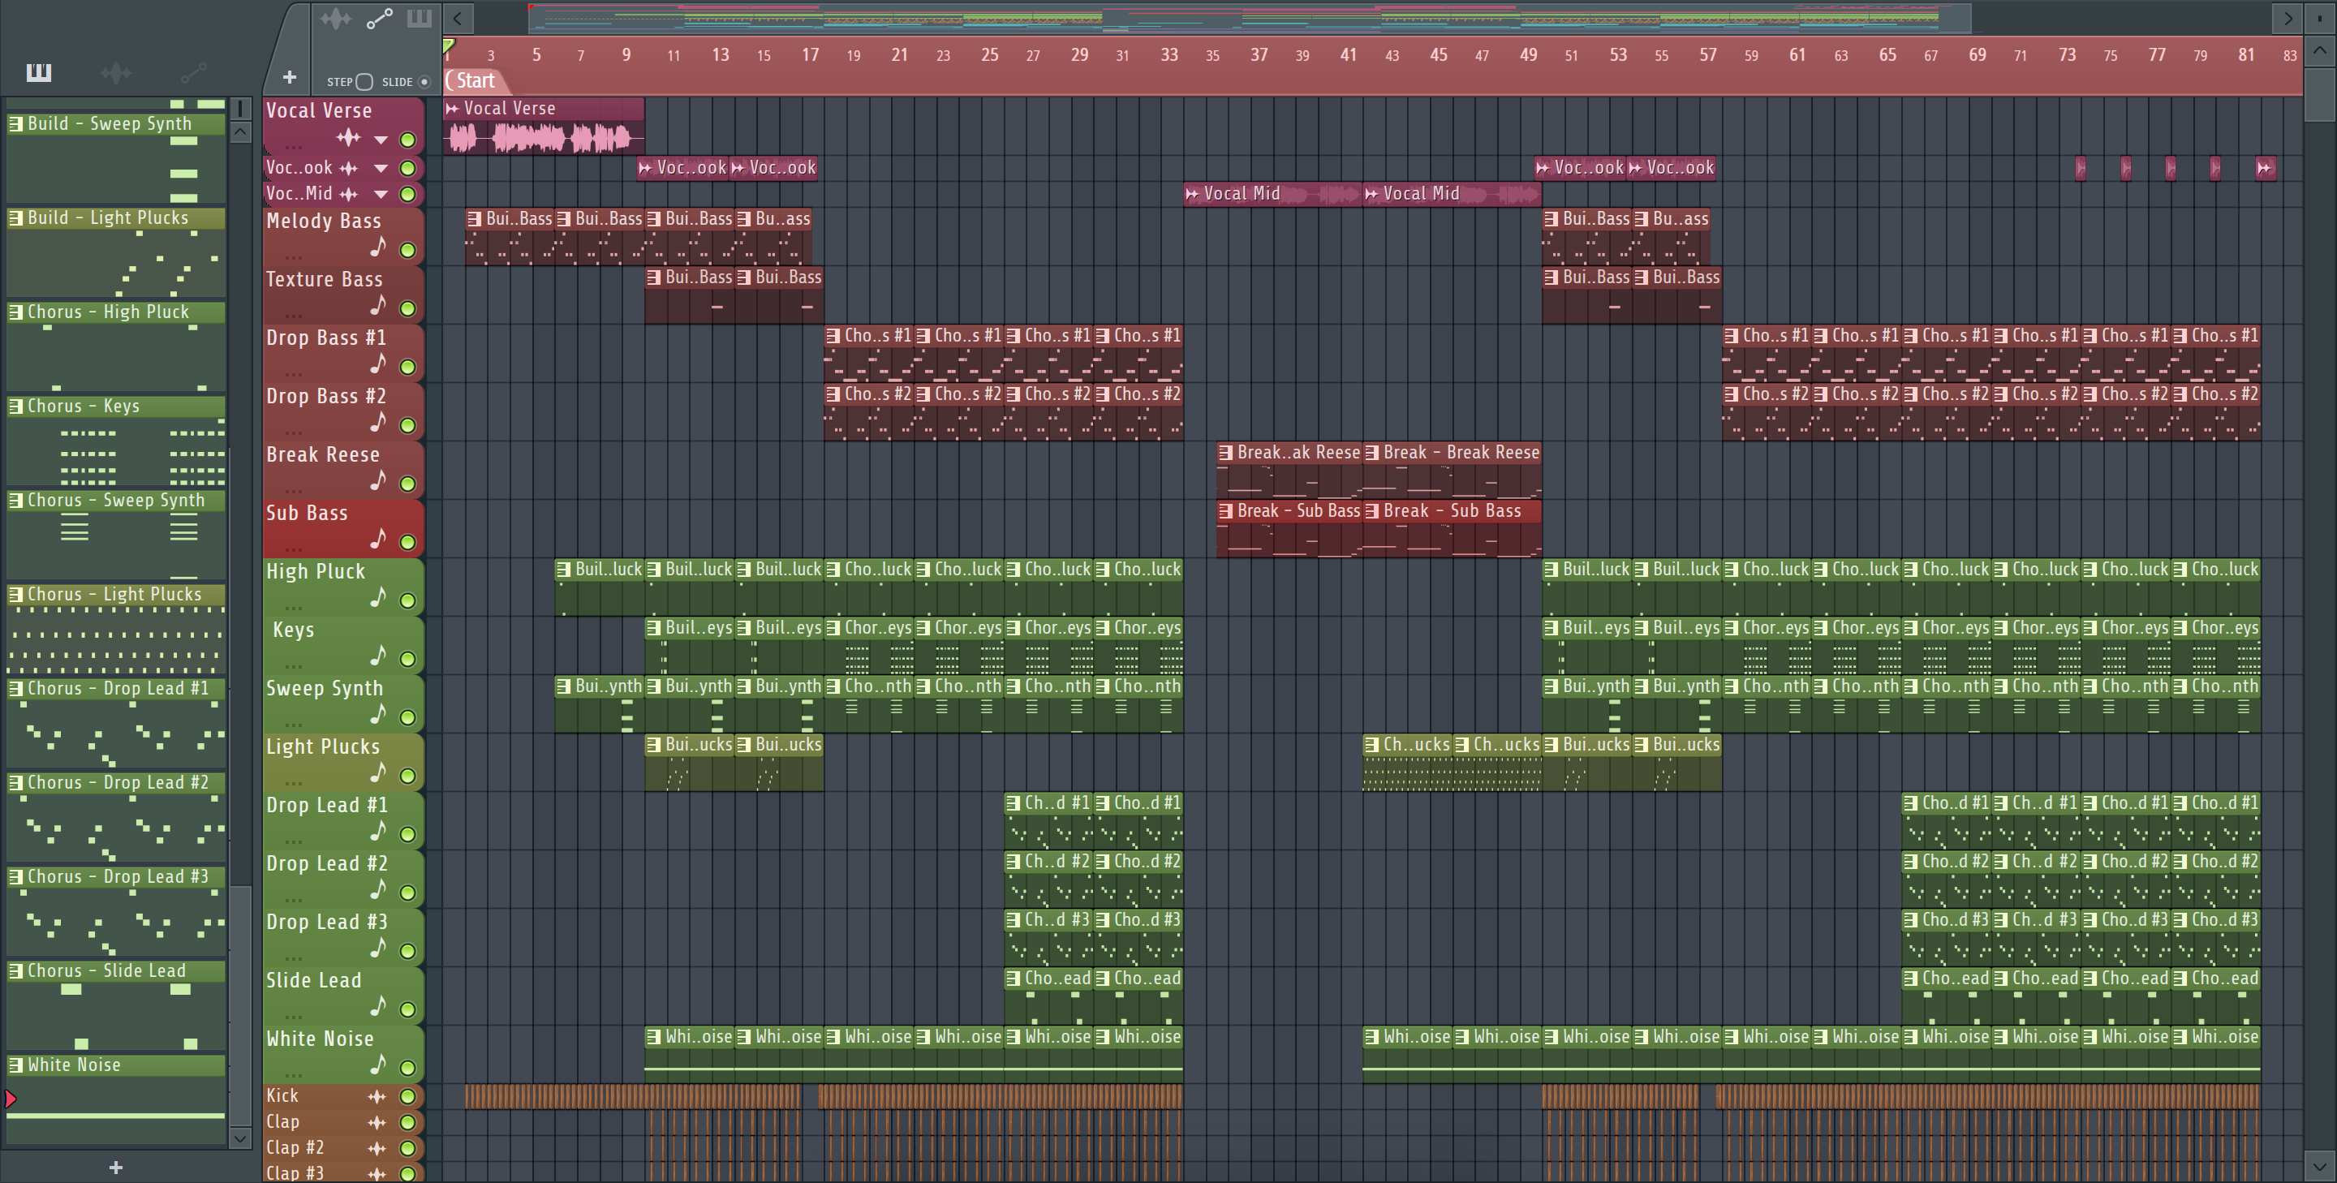2337x1183 pixels.
Task: Add new pattern with plus at picker bottom
Action: (115, 1168)
